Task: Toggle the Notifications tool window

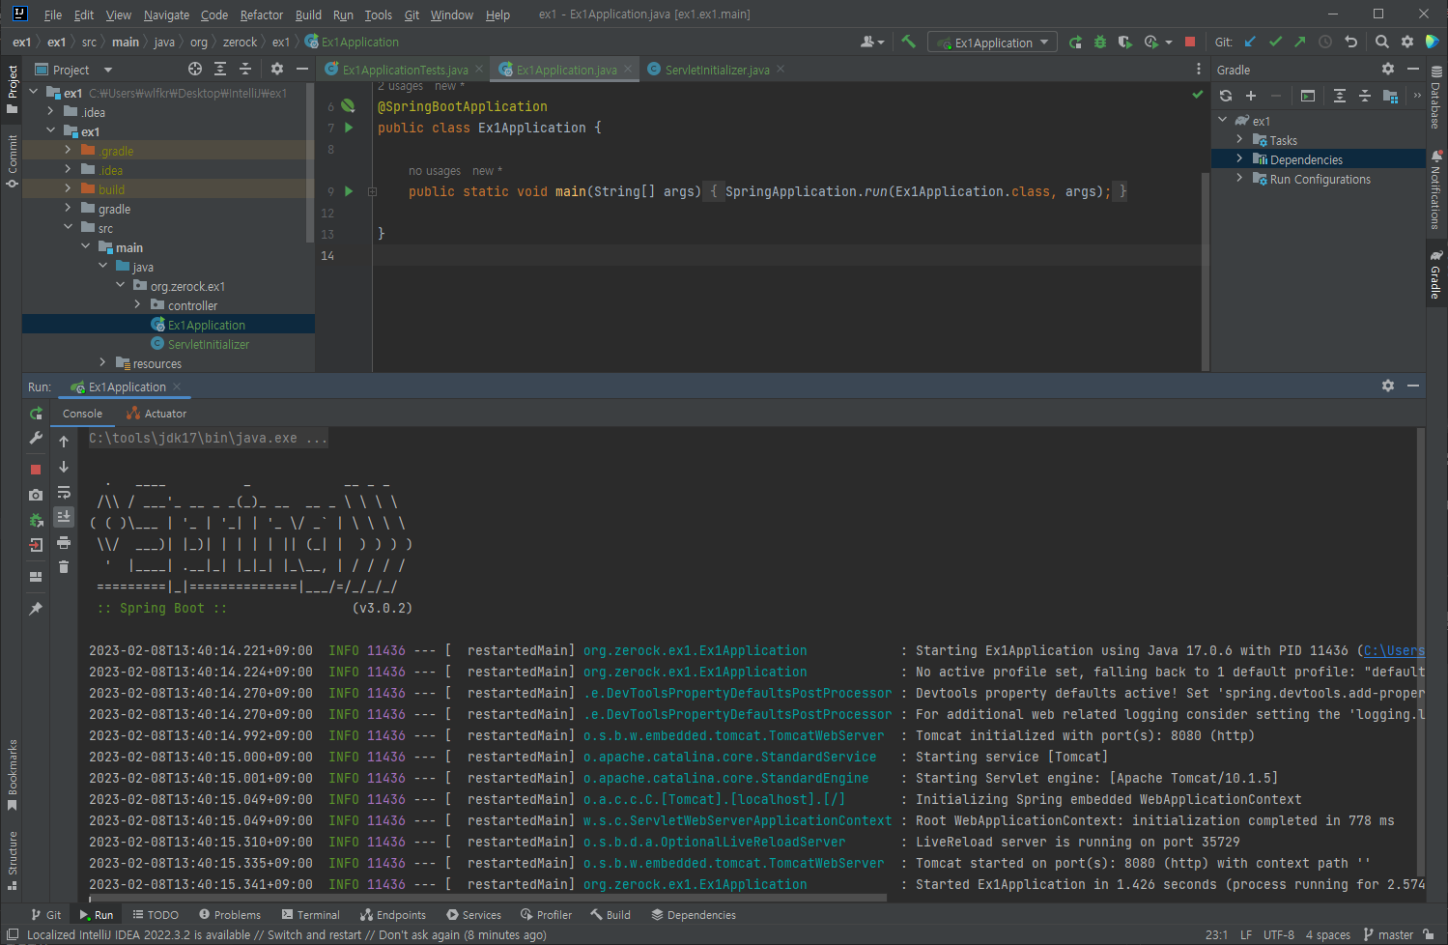Action: [1436, 189]
